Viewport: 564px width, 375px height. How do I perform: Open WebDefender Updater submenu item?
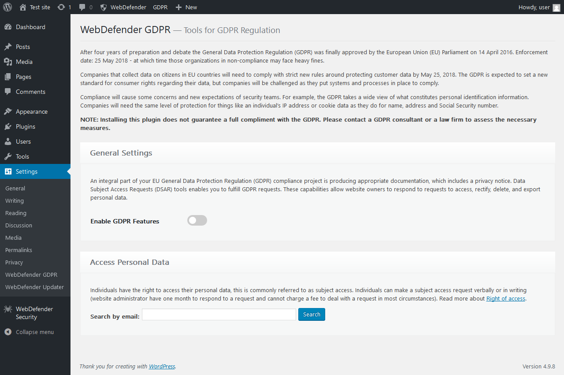tap(34, 287)
